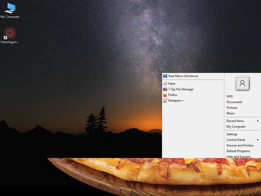
Task: Click the Firefox icon in menu
Action: 165,95
